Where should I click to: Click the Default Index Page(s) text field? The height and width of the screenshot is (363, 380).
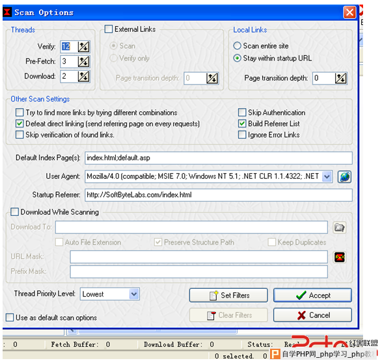219,158
